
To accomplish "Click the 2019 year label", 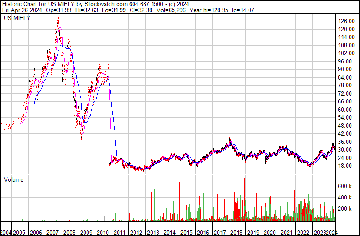I will [x=253, y=233].
